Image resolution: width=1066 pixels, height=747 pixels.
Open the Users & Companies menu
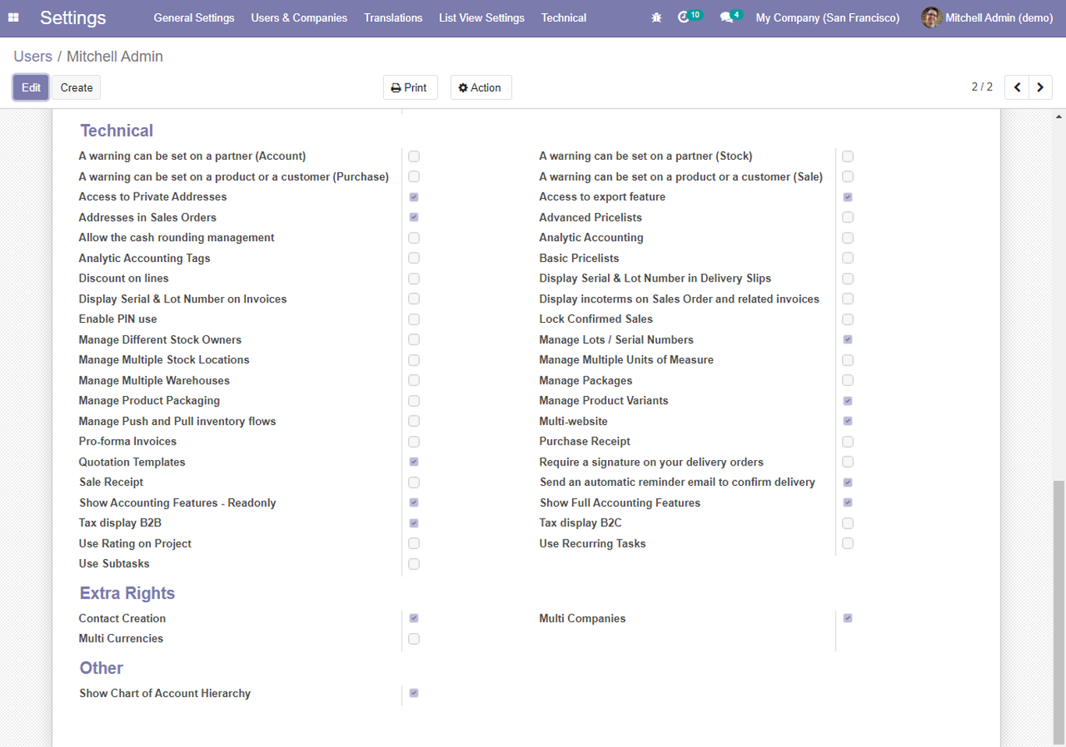pos(299,18)
